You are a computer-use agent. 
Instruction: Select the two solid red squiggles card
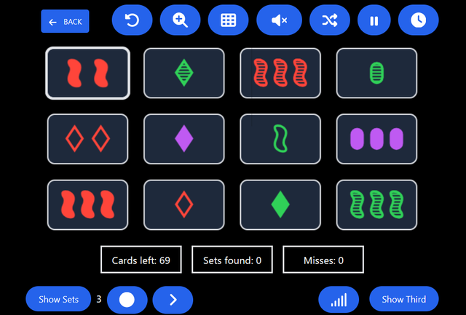[x=87, y=73]
